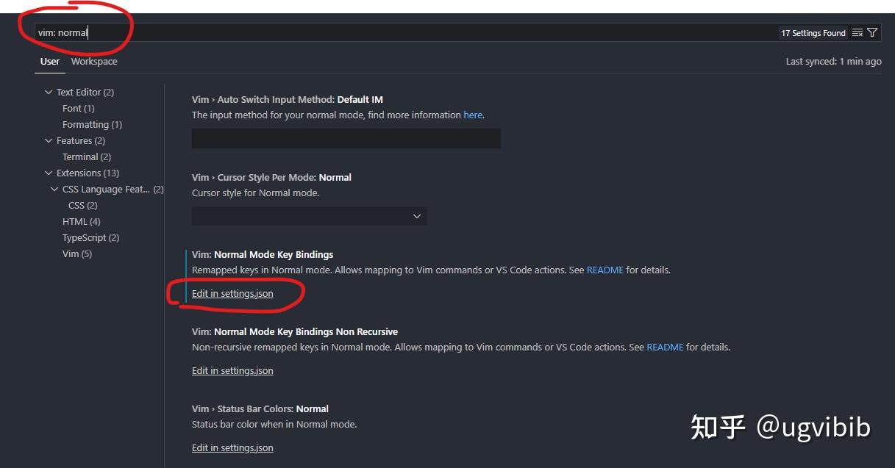Edit Non Recursive bindings in settings.json
The width and height of the screenshot is (895, 468).
click(232, 371)
